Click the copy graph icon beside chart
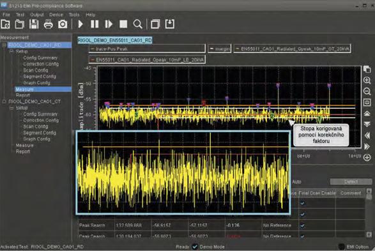This screenshot has height=251, width=375. pyautogui.click(x=367, y=69)
